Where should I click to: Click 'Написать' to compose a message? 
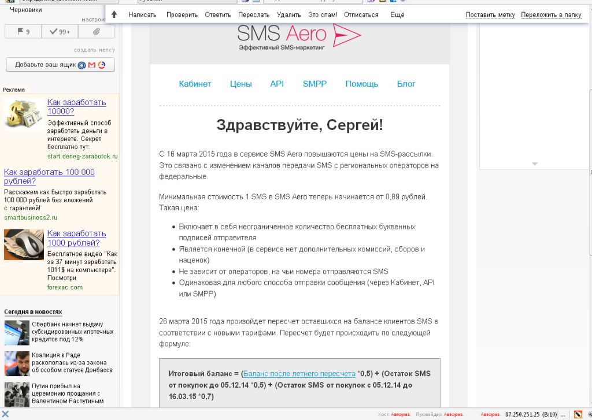pyautogui.click(x=142, y=14)
